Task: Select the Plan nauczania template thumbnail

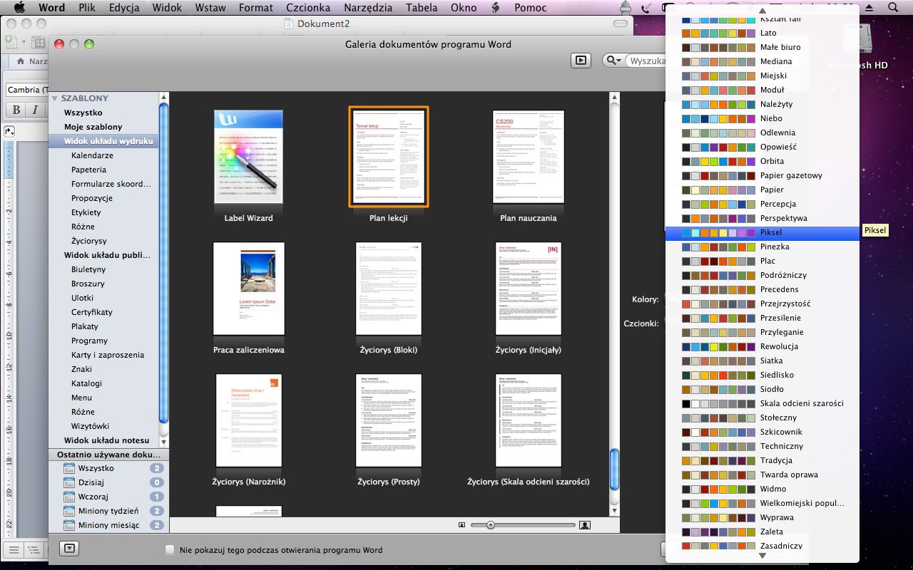Action: tap(528, 157)
